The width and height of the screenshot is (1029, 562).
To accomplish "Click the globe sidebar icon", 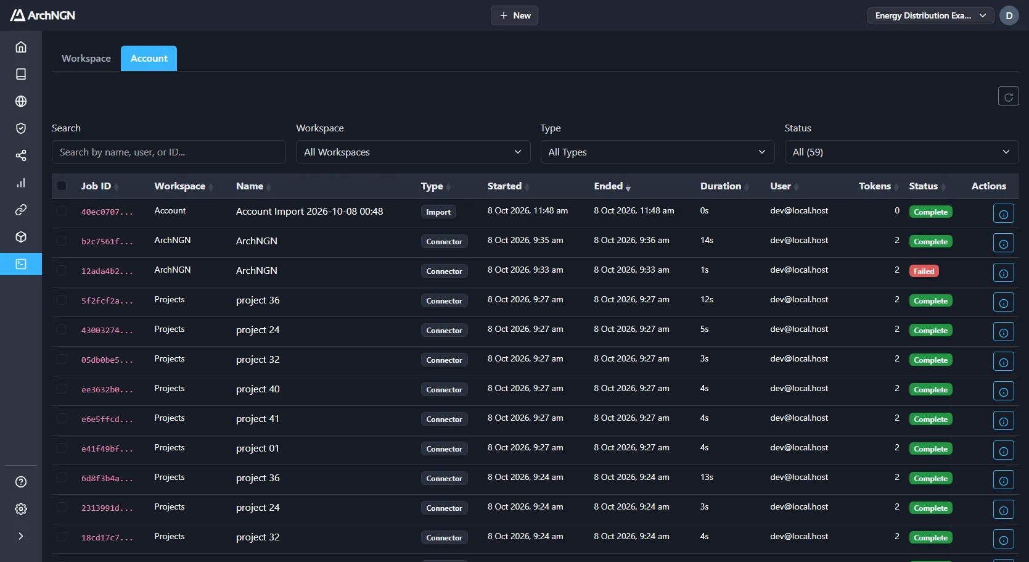I will (x=21, y=101).
